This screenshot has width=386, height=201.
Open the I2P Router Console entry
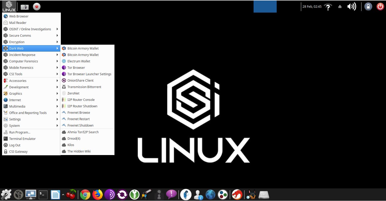(80, 100)
